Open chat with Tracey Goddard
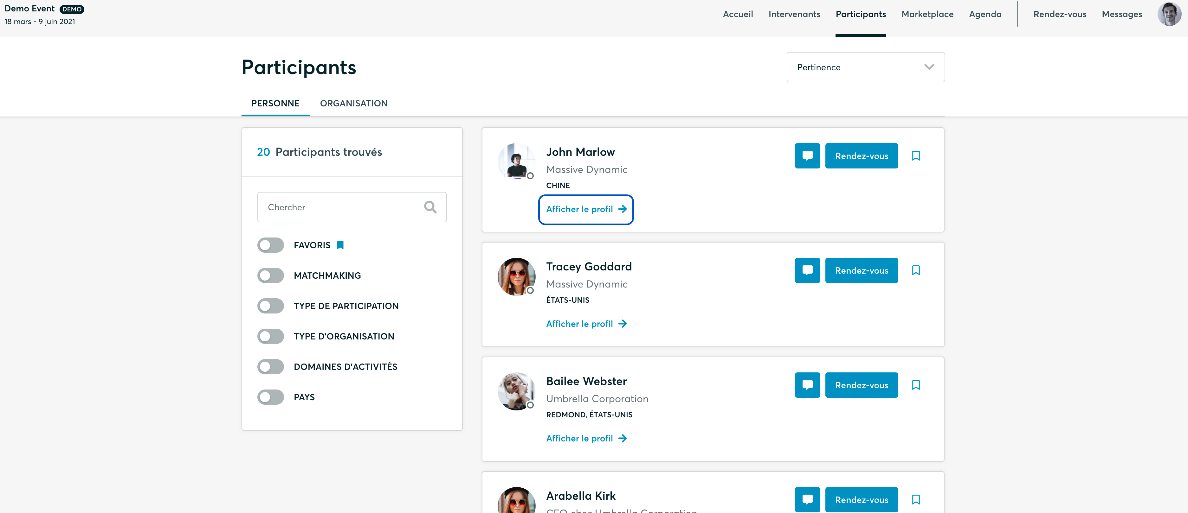This screenshot has width=1188, height=513. point(807,270)
